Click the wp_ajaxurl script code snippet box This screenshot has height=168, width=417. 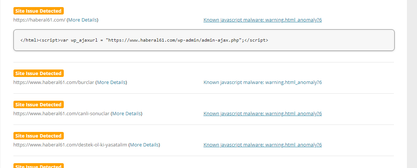tap(204, 40)
